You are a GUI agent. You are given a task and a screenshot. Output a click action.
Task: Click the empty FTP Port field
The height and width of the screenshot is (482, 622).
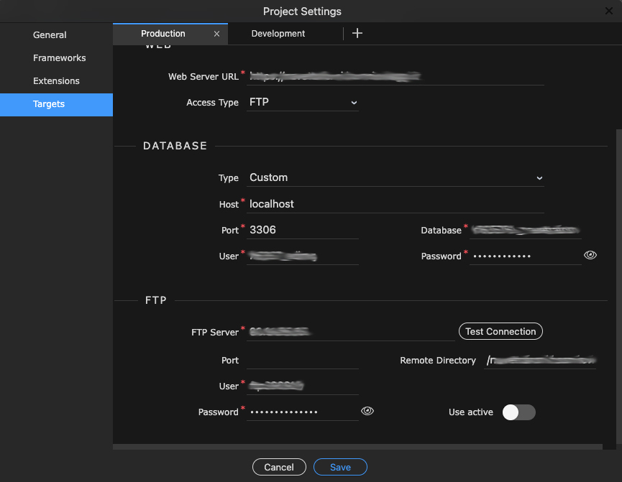click(303, 361)
